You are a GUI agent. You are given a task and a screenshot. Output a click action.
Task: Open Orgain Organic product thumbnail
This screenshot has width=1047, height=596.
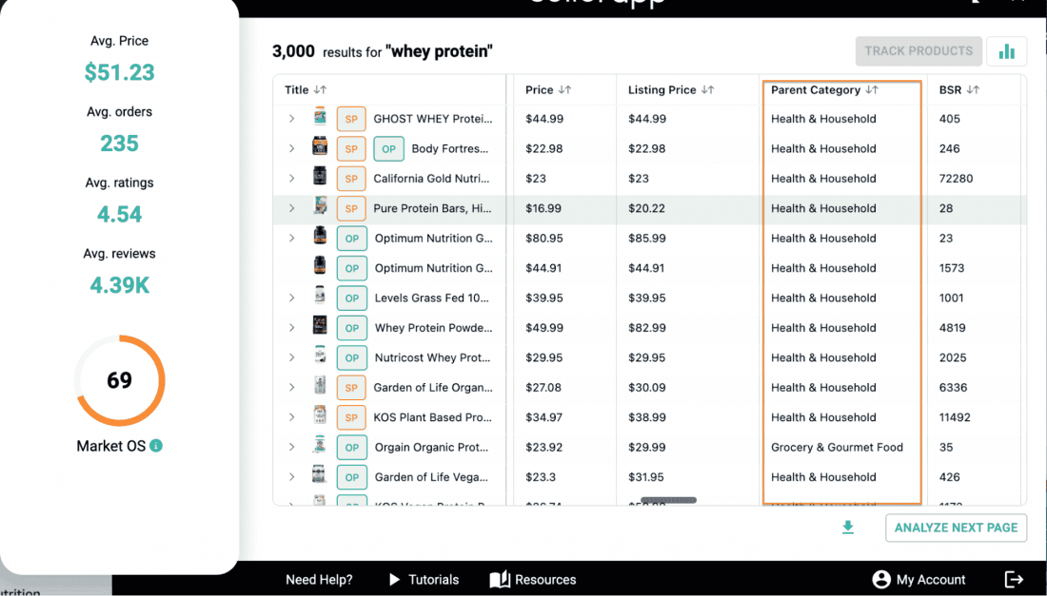321,445
